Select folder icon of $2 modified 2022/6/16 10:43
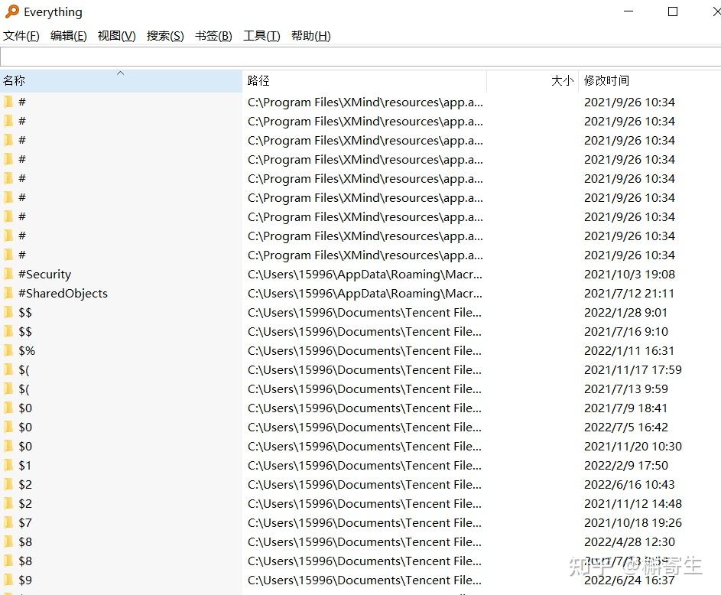The image size is (721, 595). click(8, 485)
